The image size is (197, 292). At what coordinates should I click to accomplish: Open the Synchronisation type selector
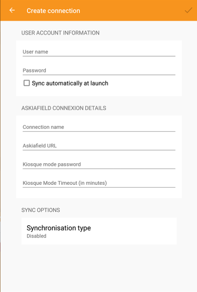tap(99, 231)
